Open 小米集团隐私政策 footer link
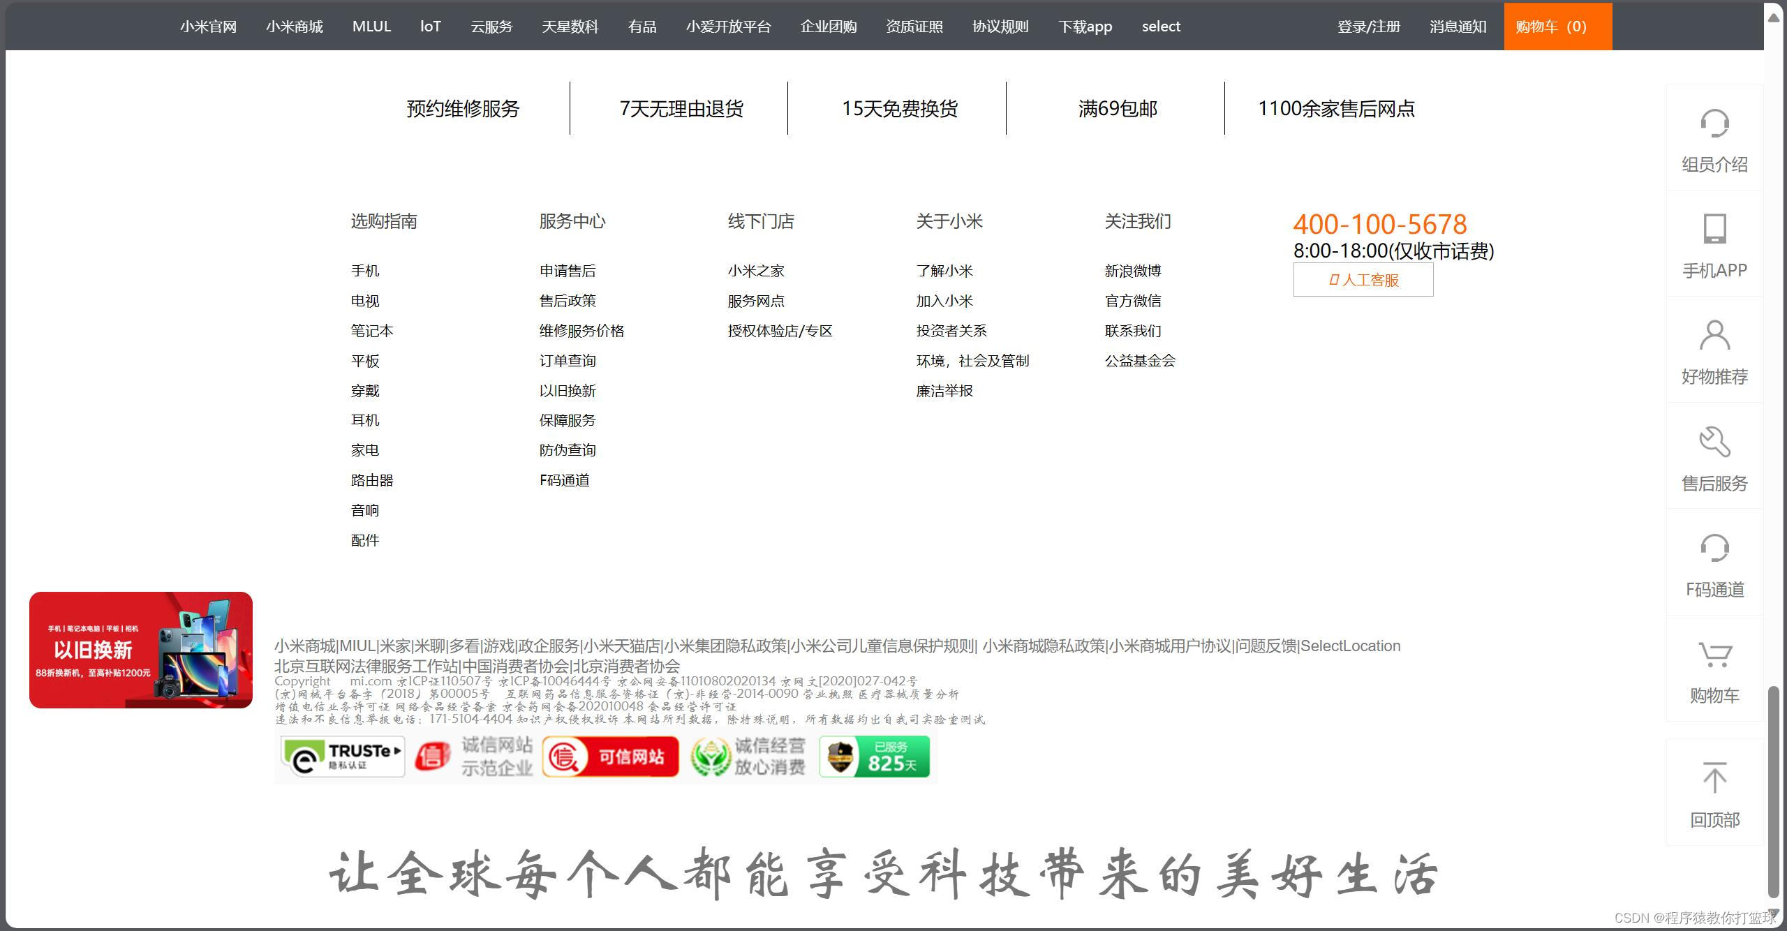Screen dimensions: 1787x931 click(726, 646)
